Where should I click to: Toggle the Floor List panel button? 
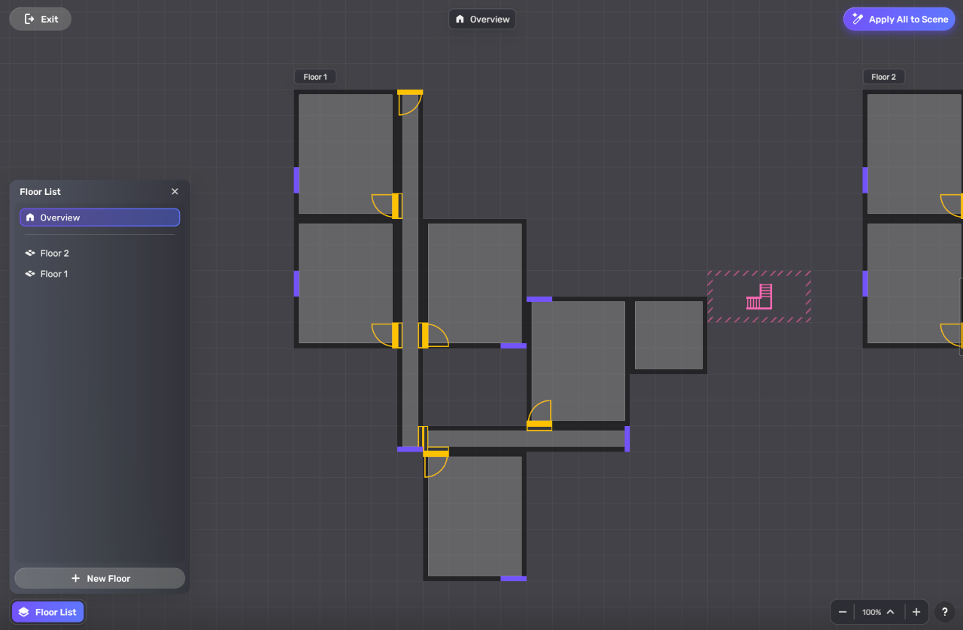point(47,612)
